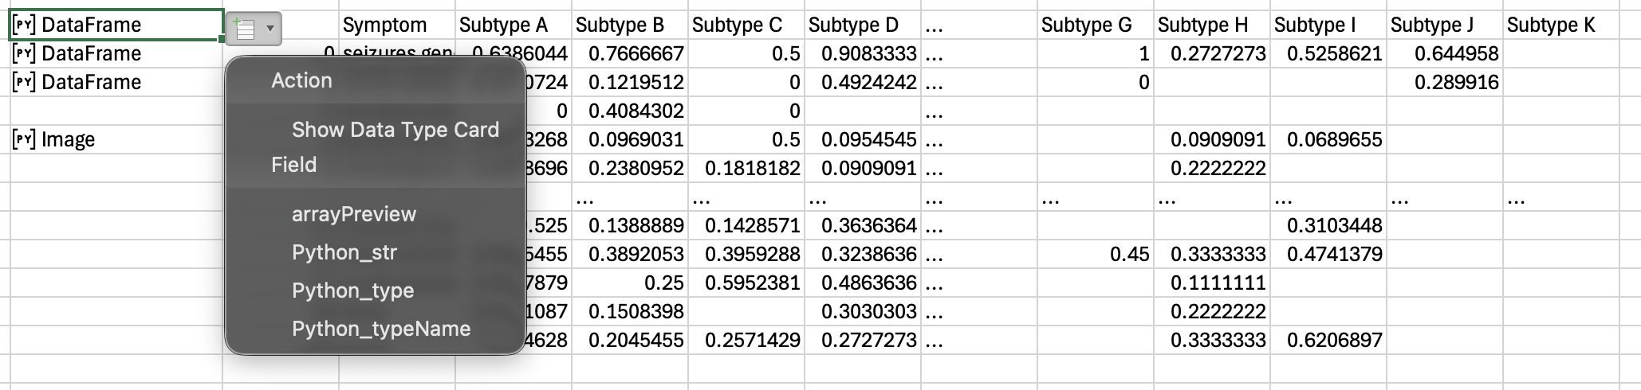Pick the Python_str field option
Image resolution: width=1641 pixels, height=390 pixels.
click(x=344, y=252)
